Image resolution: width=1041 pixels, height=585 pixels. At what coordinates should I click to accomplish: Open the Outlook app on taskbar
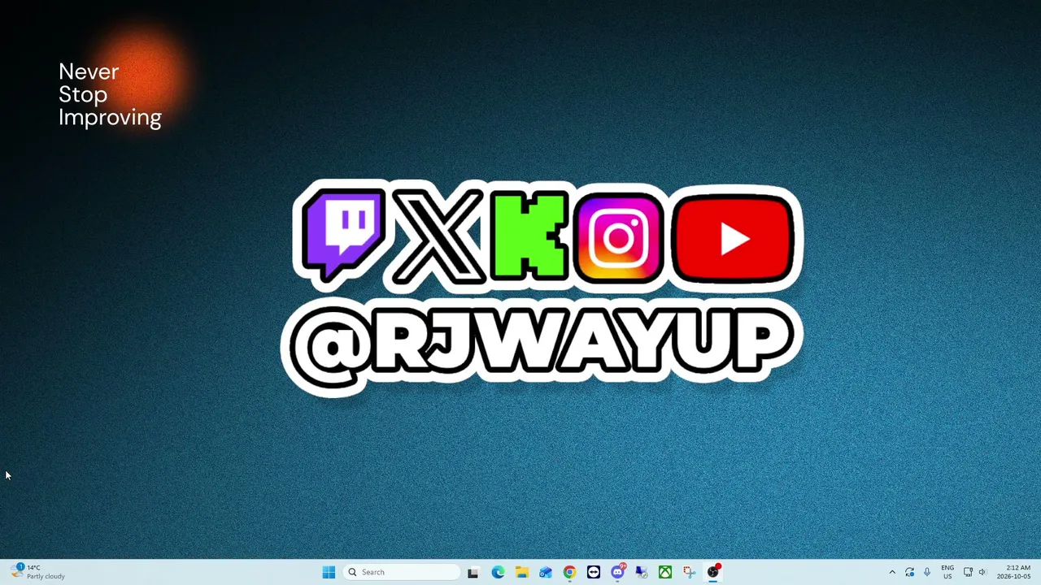coord(546,572)
